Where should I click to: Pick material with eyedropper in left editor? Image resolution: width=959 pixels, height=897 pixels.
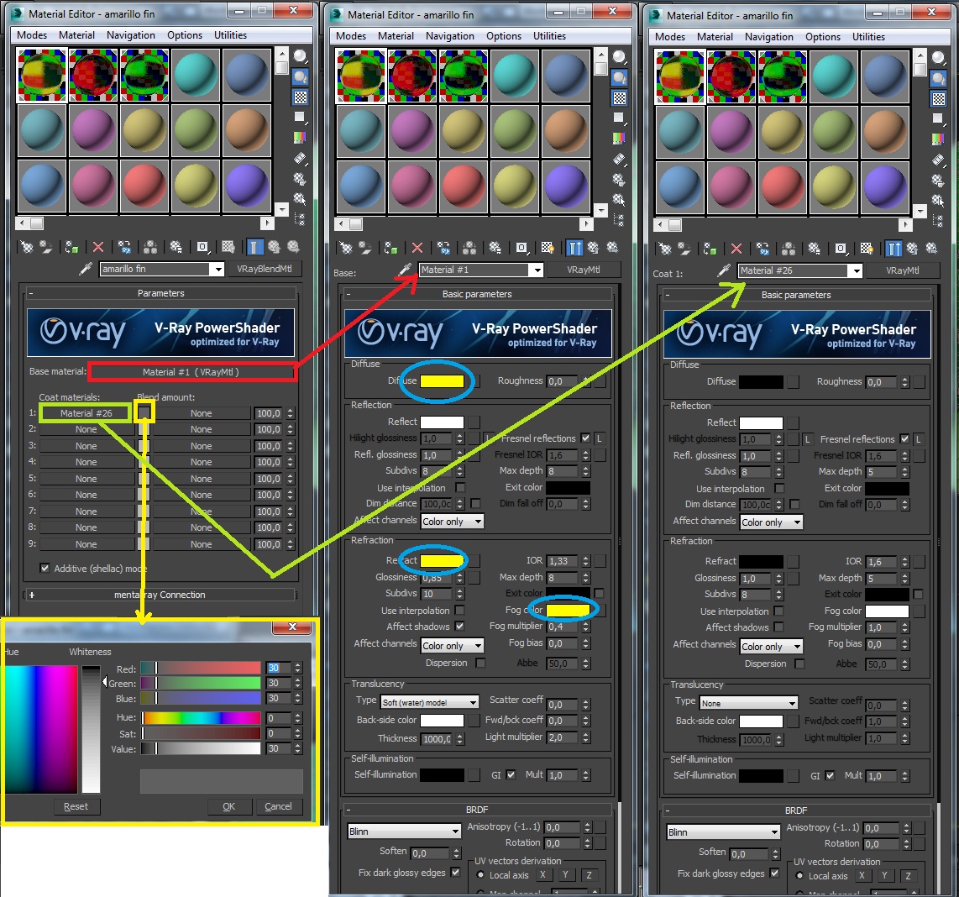click(86, 269)
